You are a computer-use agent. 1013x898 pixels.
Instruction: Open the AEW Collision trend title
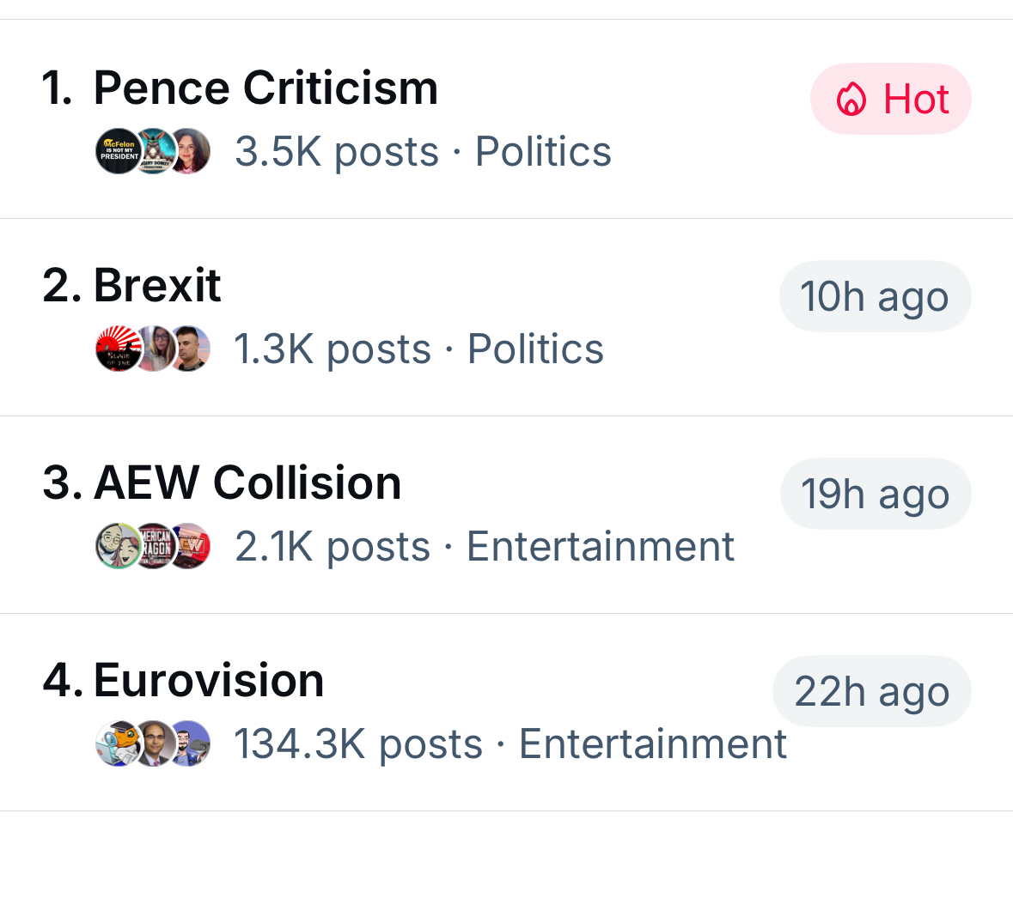point(247,482)
